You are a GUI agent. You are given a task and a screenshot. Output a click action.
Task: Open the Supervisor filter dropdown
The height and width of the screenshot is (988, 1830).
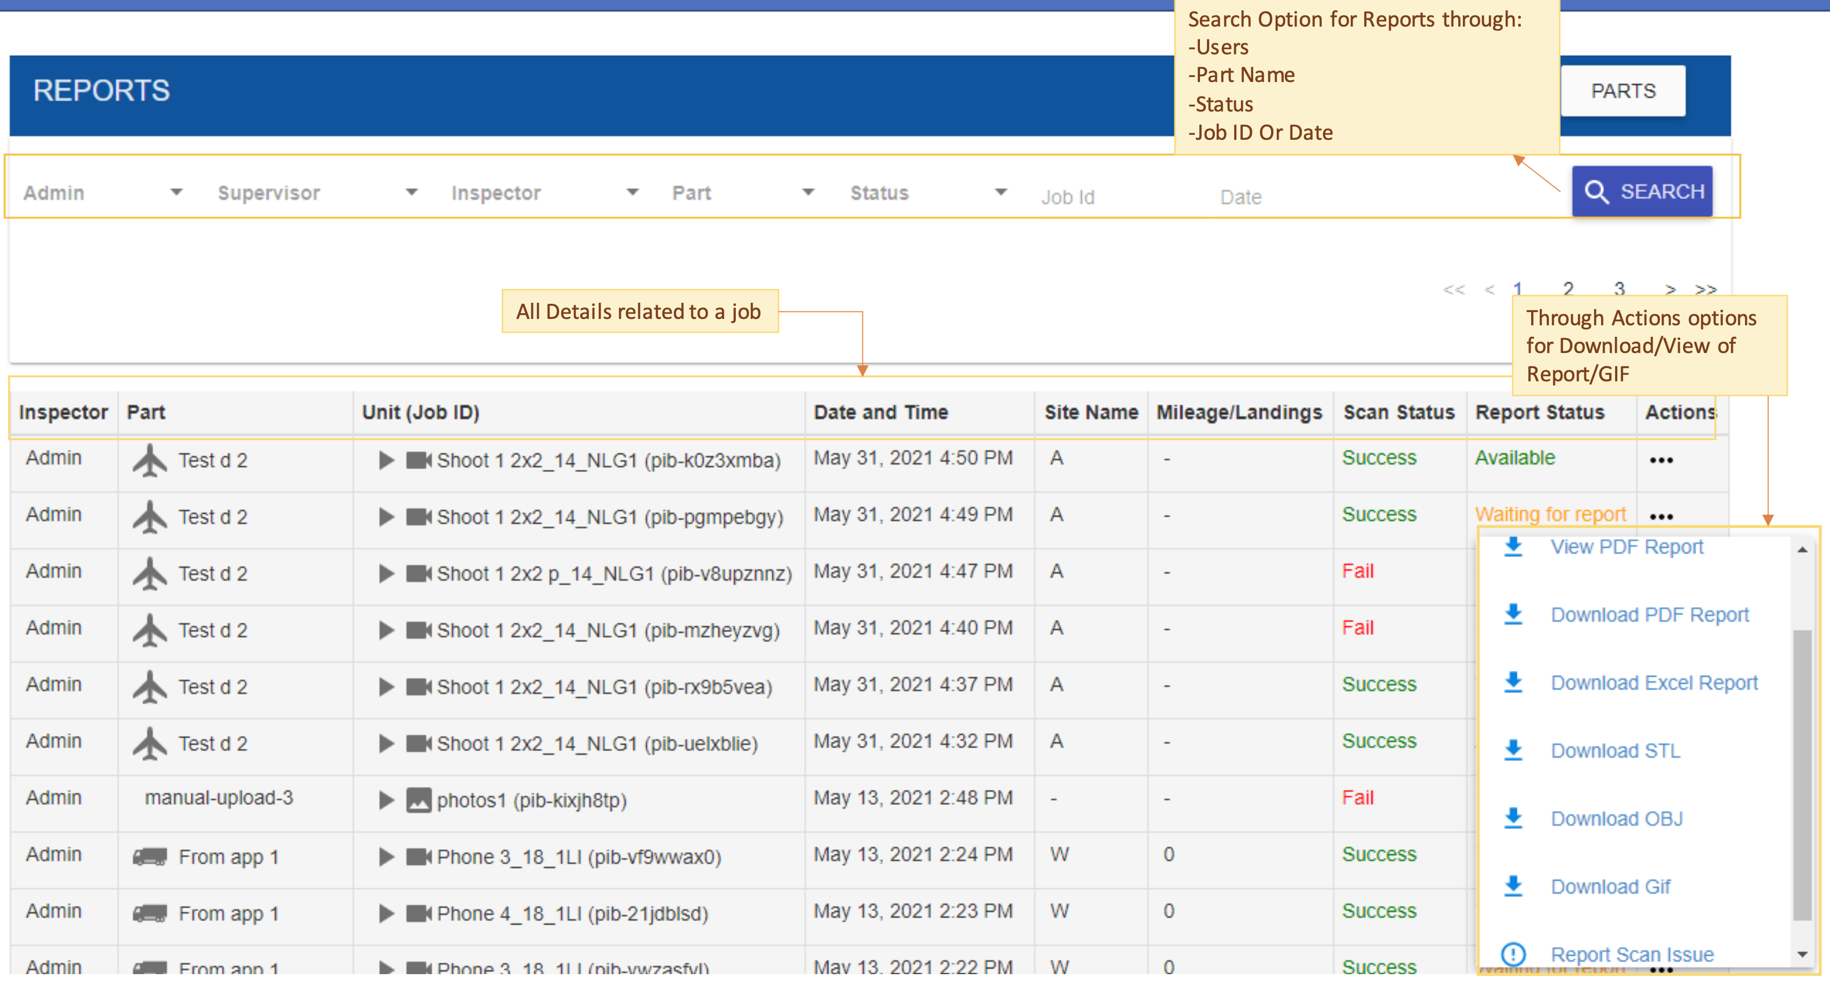(318, 192)
